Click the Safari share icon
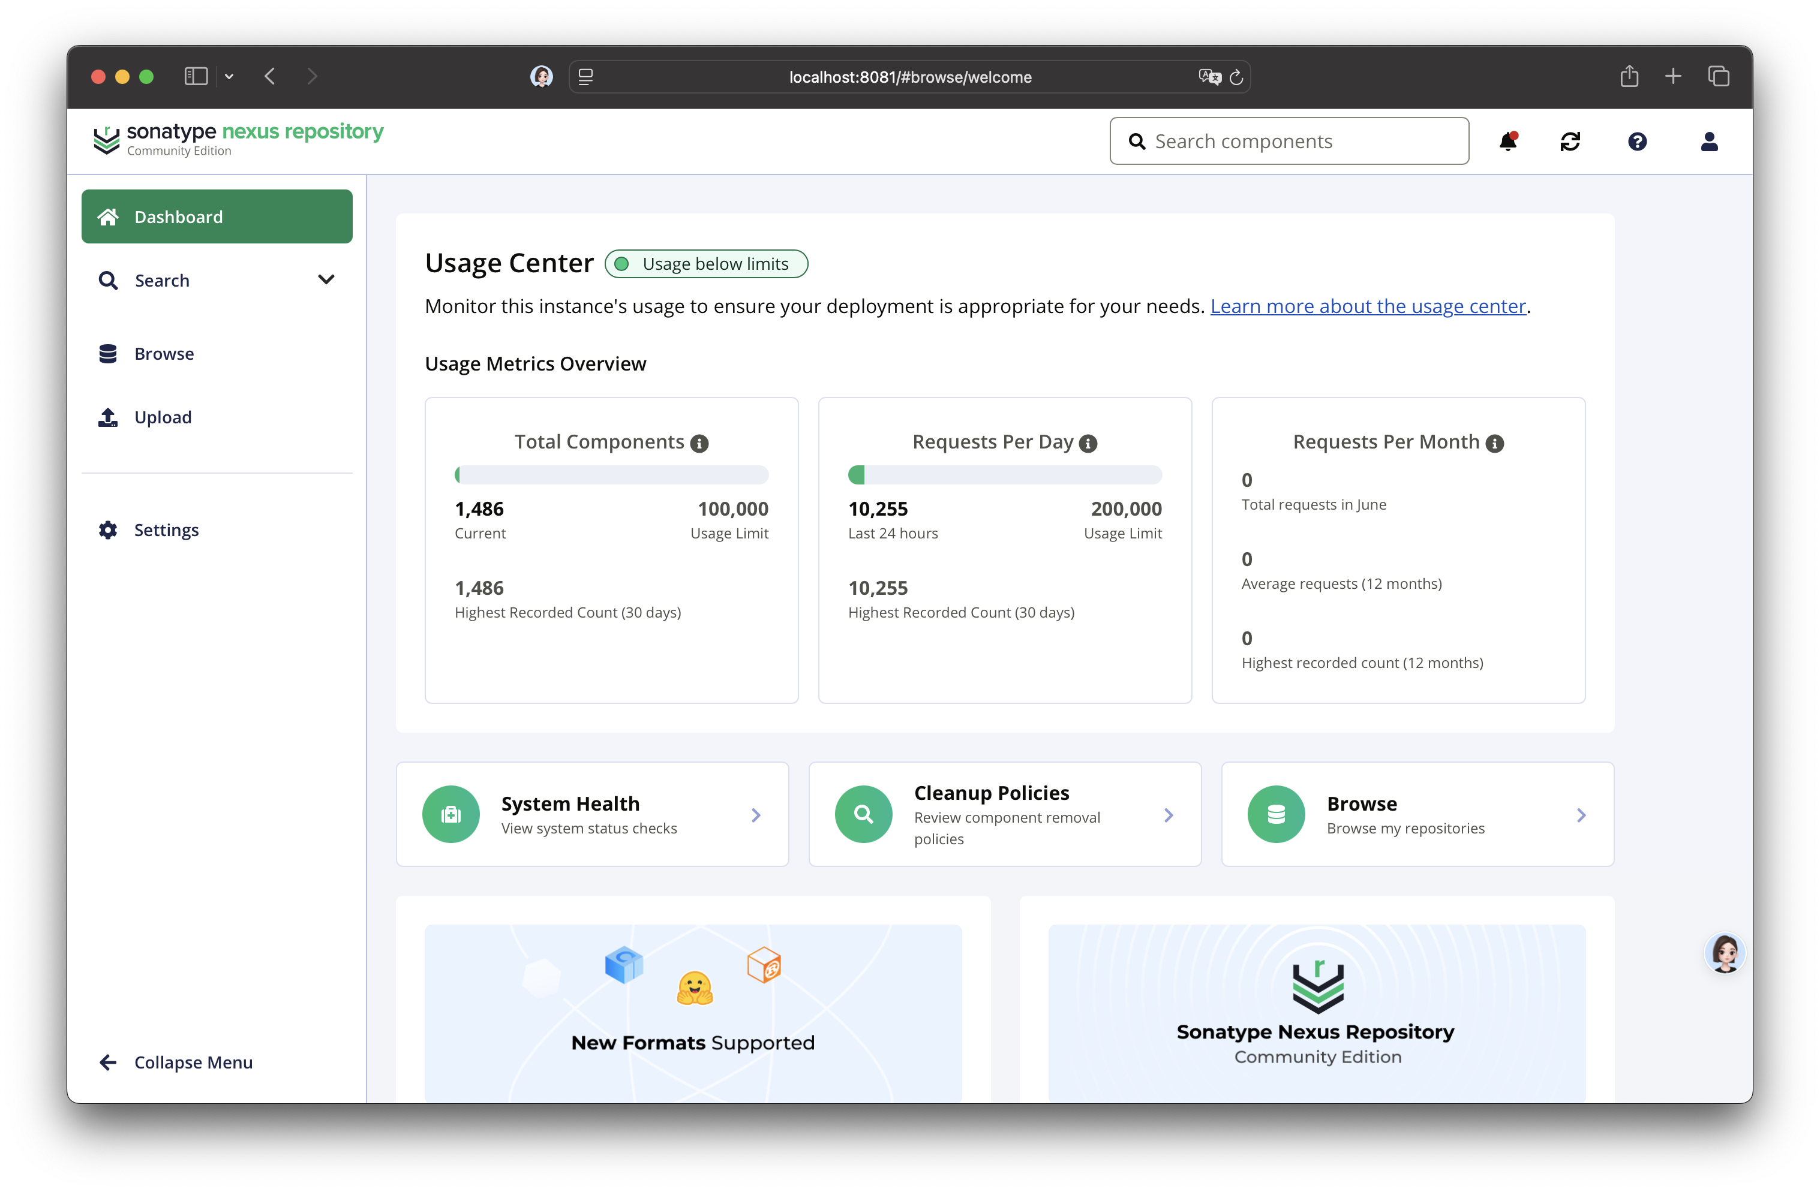Viewport: 1820px width, 1192px height. 1630,76
